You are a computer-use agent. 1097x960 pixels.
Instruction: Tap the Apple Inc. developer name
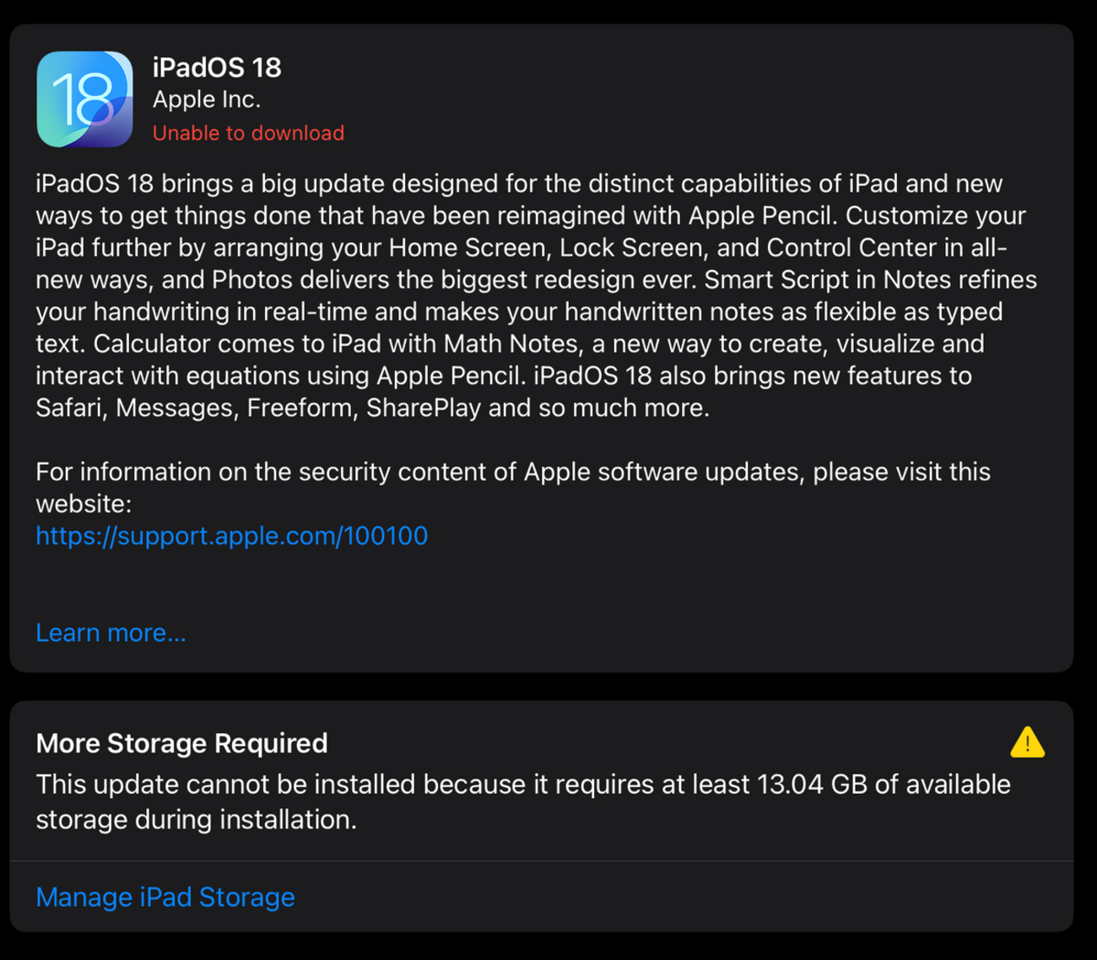(x=207, y=100)
